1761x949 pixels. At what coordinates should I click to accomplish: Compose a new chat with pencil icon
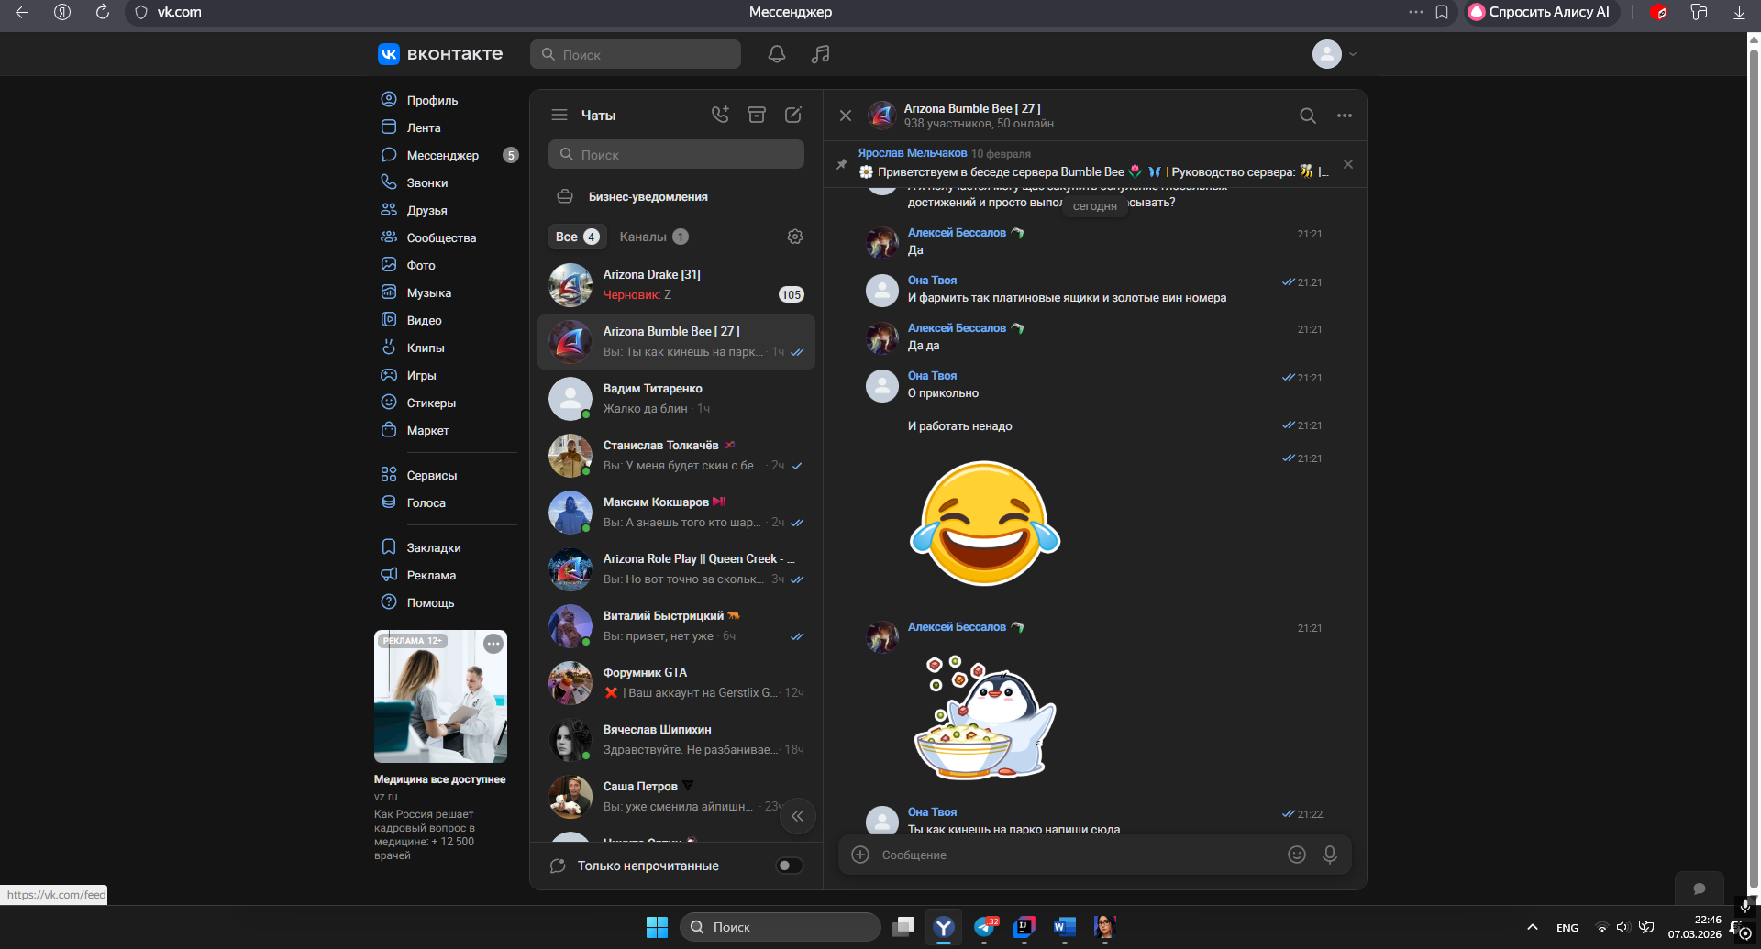pos(793,115)
